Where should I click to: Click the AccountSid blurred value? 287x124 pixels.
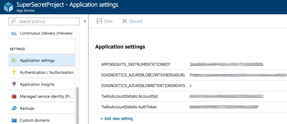pos(227,96)
